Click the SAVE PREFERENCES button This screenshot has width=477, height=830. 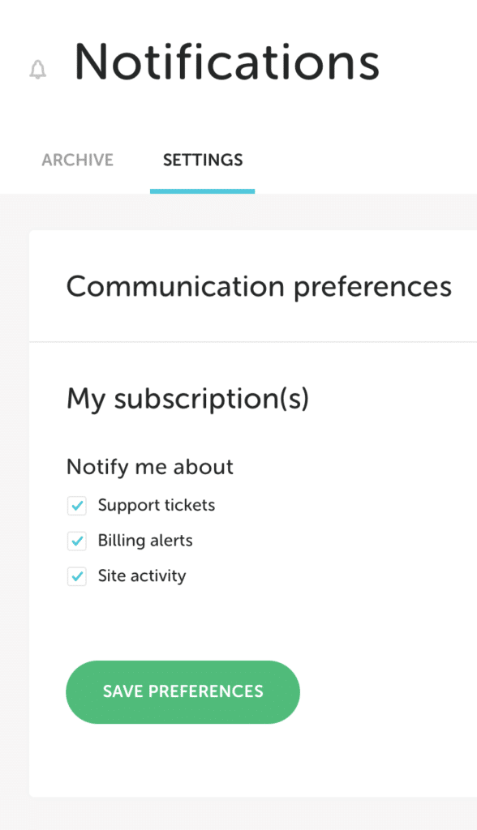click(183, 691)
